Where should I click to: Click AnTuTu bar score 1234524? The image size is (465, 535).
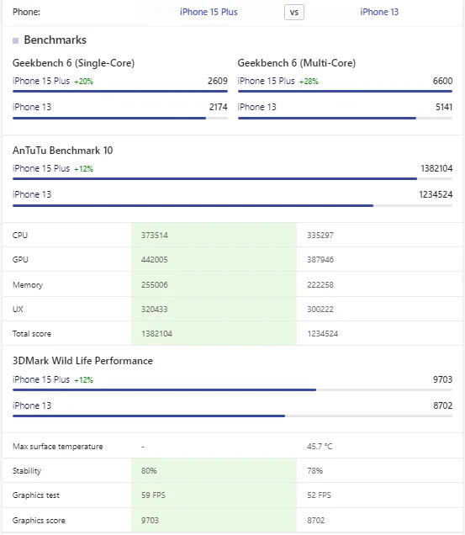point(436,194)
